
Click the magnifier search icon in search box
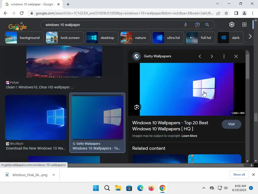pos(207,25)
